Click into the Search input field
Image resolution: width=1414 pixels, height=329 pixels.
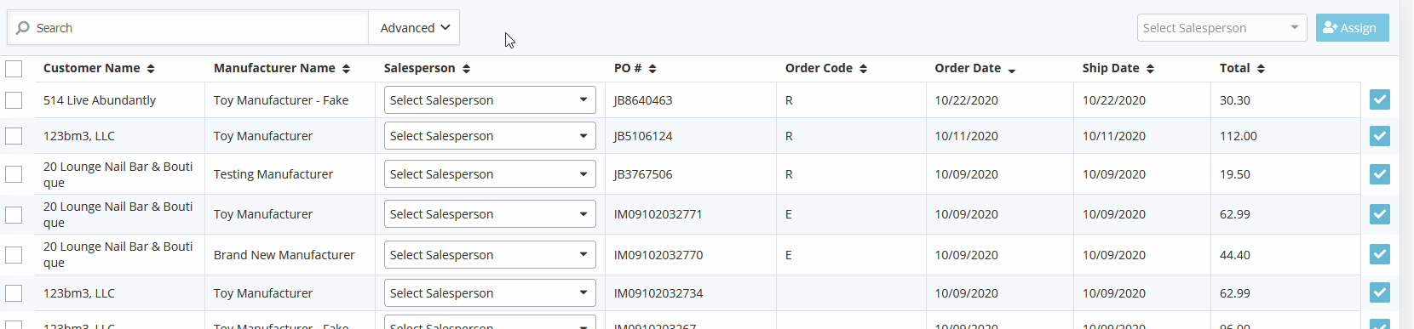point(200,28)
